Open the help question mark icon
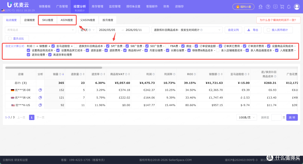Viewport: 303px width, 164px height. click(268, 7)
